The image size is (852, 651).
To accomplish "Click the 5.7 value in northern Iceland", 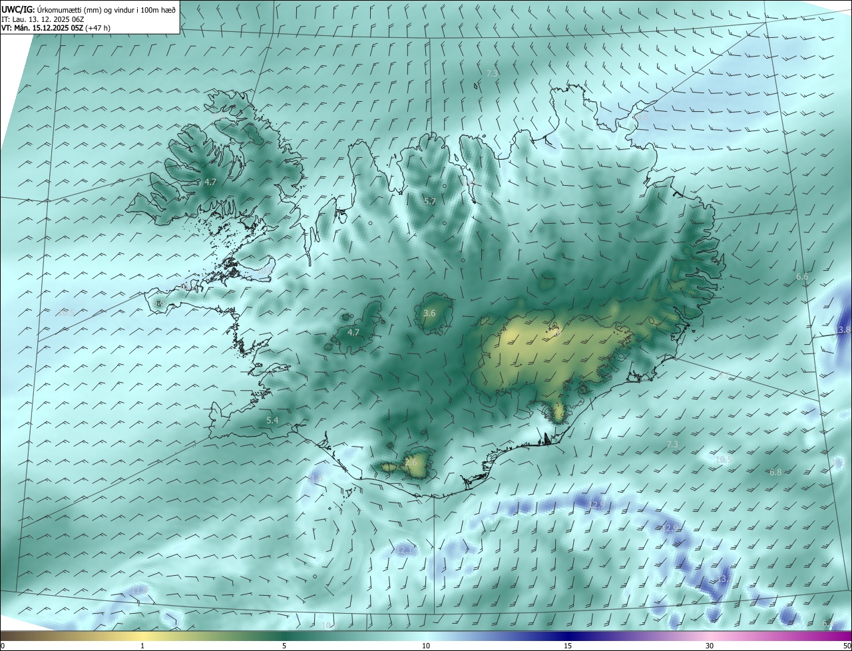I will click(x=430, y=201).
